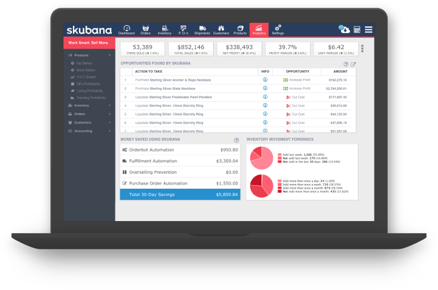Select the Orderbot Automation row

(x=180, y=150)
